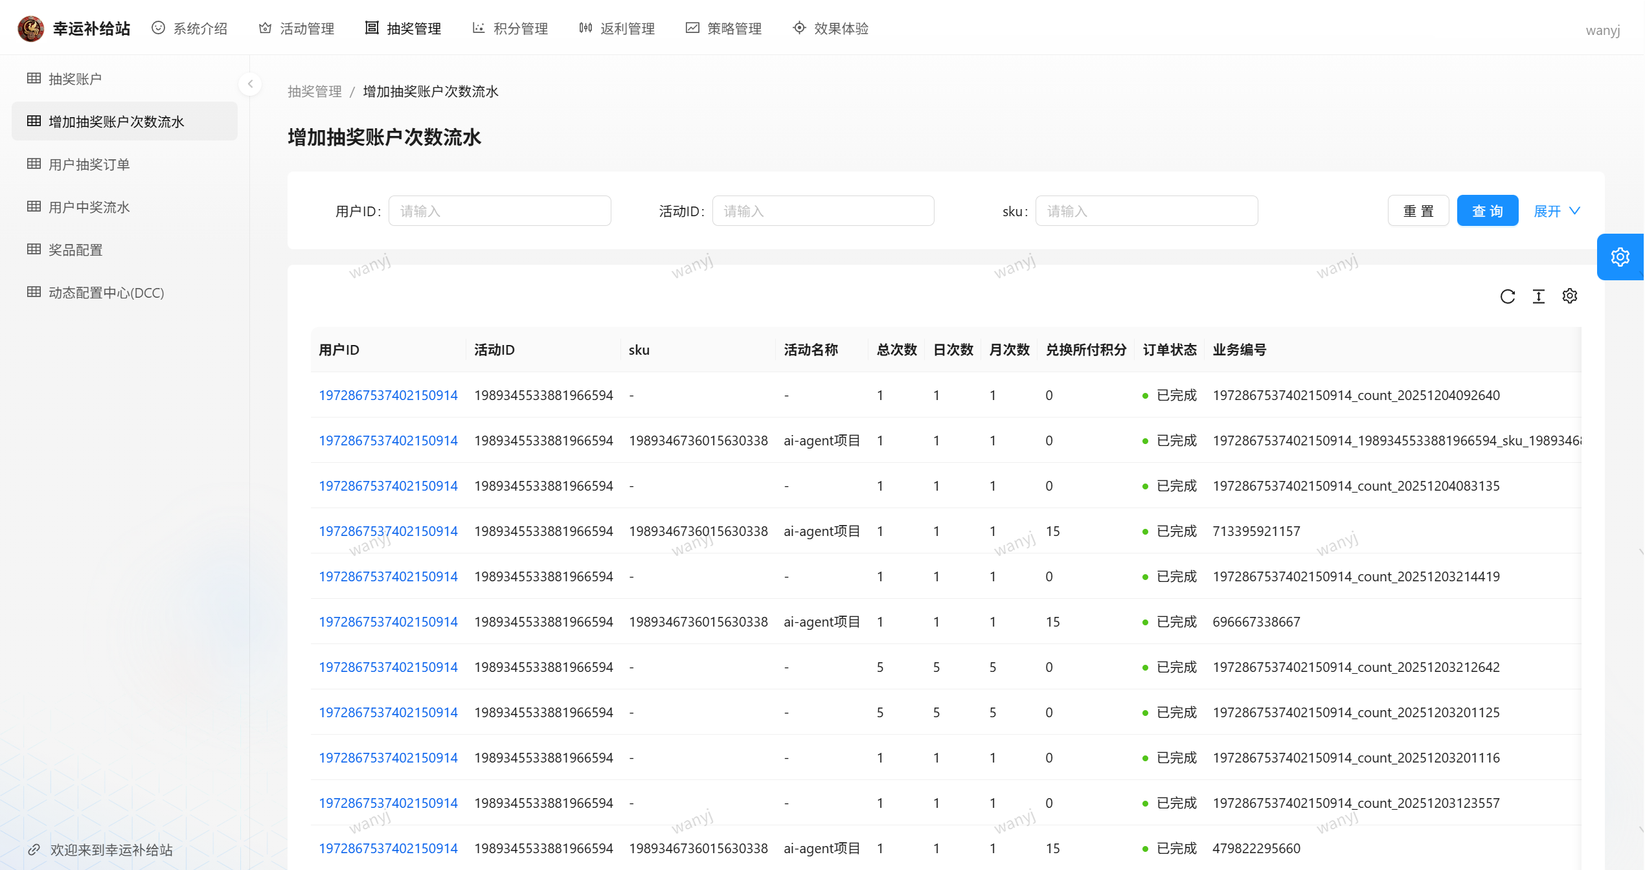Open 抽奖账户 sidebar item
This screenshot has height=870, width=1645.
[75, 79]
